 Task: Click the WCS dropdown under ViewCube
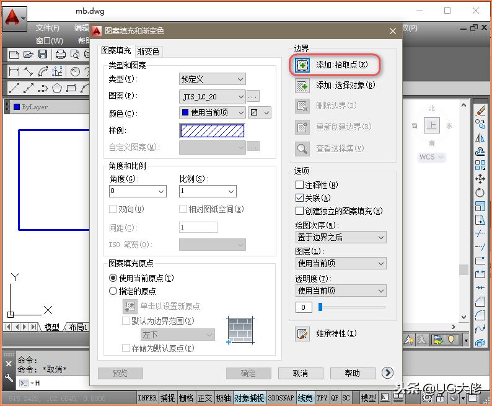pos(432,157)
